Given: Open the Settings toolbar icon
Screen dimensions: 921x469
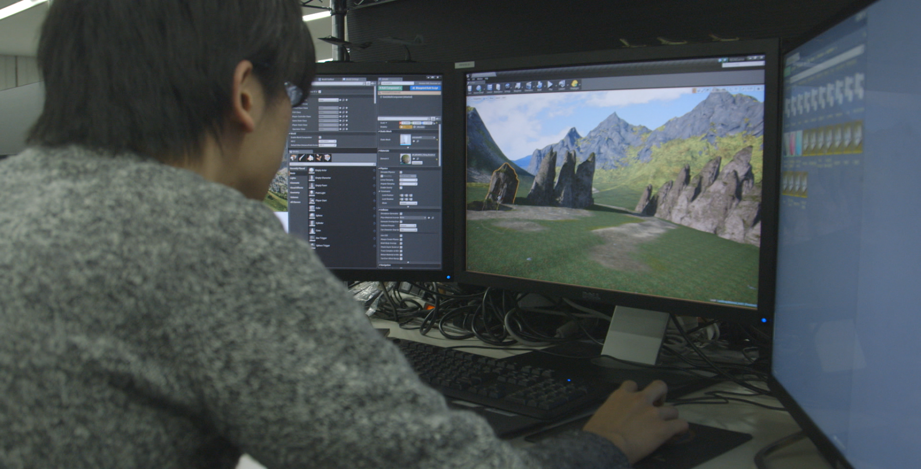Looking at the screenshot, I should (508, 87).
